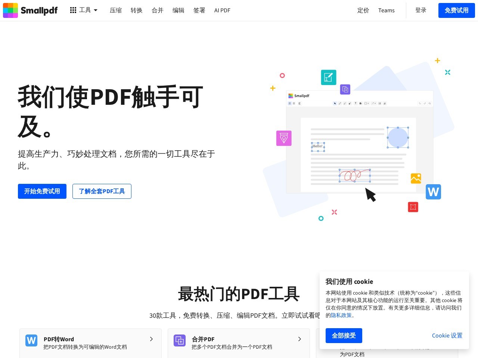Click the Hello! text box in illustration
Screen dimensions: 478x358
pyautogui.click(x=318, y=147)
